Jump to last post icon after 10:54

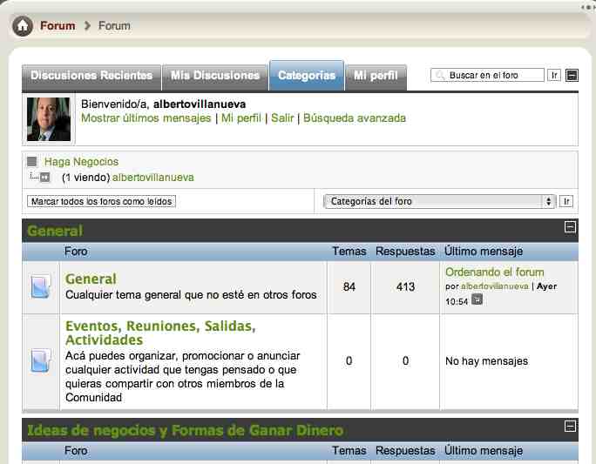tap(477, 299)
